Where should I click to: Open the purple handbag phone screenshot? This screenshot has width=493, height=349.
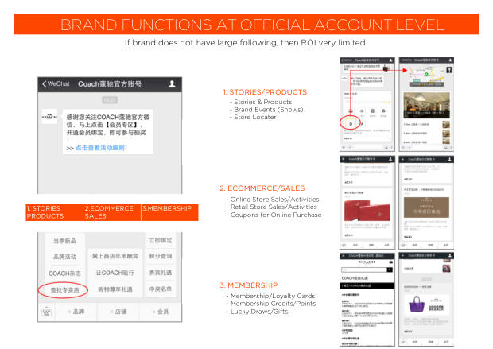[x=426, y=299]
